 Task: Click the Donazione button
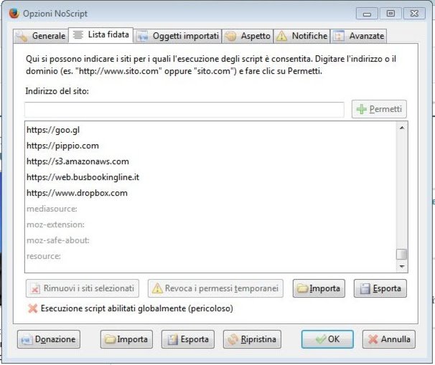coord(49,339)
